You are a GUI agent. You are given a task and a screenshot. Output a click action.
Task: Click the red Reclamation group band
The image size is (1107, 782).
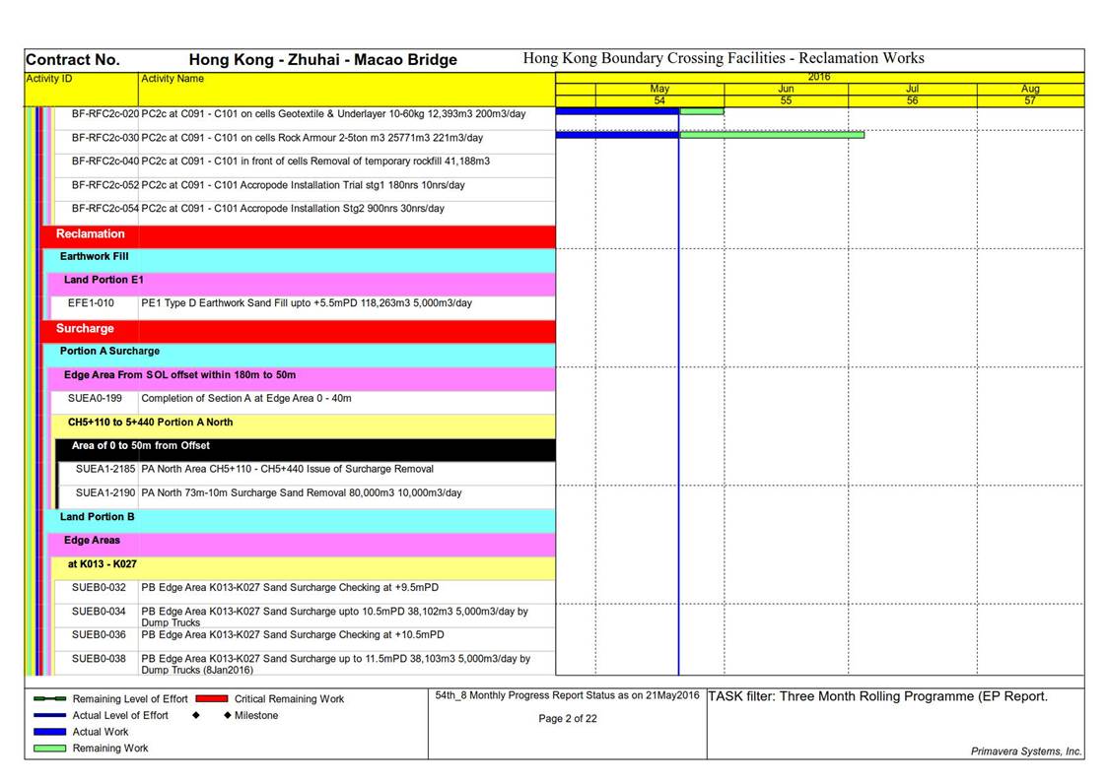(x=298, y=237)
